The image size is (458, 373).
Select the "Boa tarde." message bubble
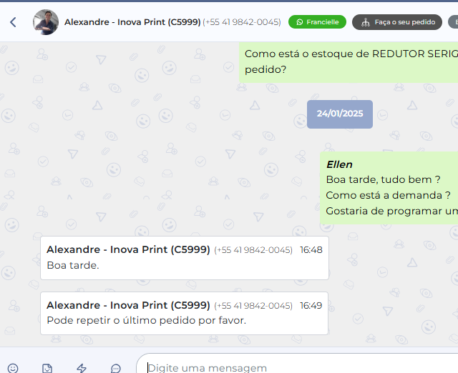click(184, 258)
